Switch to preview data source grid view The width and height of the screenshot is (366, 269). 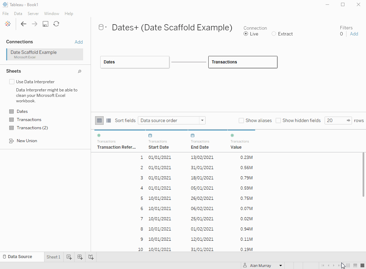(x=100, y=121)
